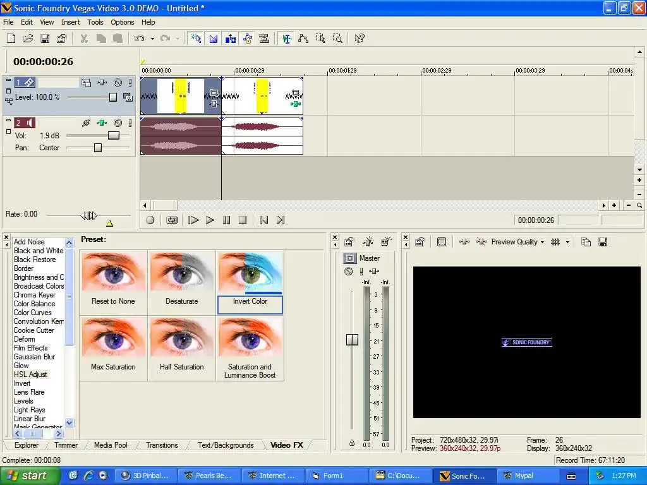The height and width of the screenshot is (485, 647).
Task: Go to End of project button
Action: coord(281,220)
